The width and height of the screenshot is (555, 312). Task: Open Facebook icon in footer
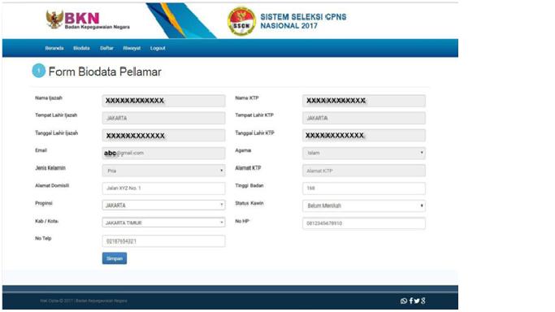click(411, 301)
